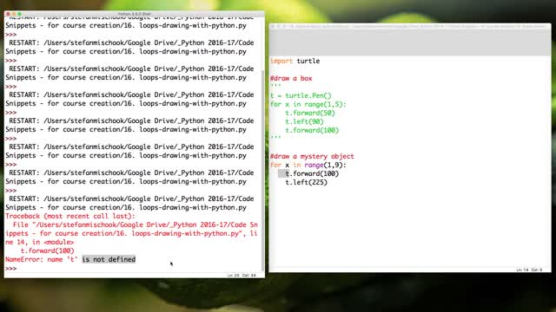Click the 'import turtle' line in the editor
The height and width of the screenshot is (312, 556).
295,61
